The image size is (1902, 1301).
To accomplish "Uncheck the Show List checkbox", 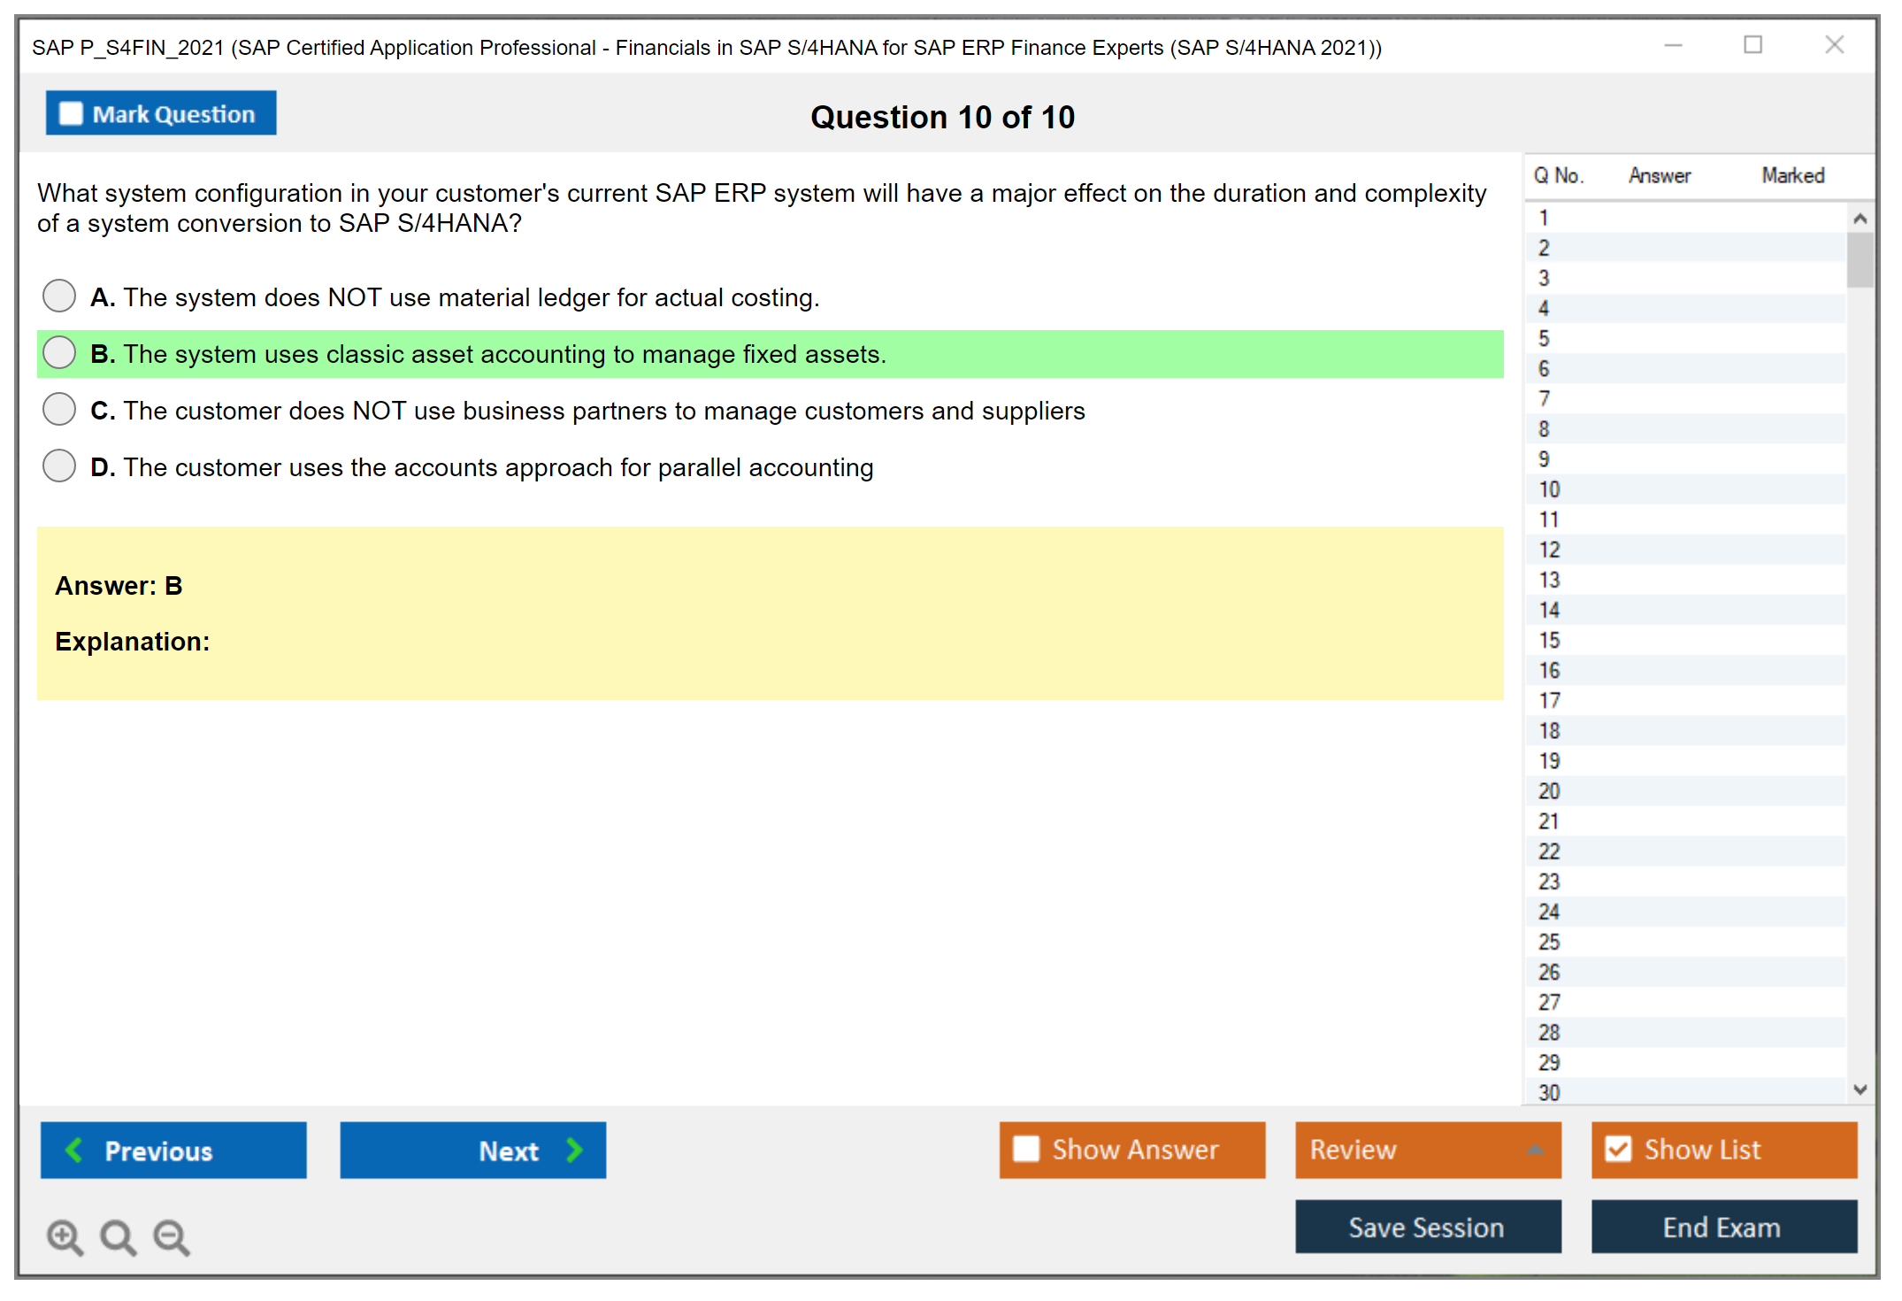I will coord(1618,1149).
